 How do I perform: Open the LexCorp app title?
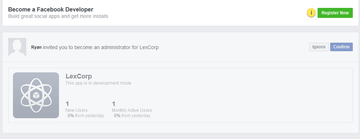79,76
